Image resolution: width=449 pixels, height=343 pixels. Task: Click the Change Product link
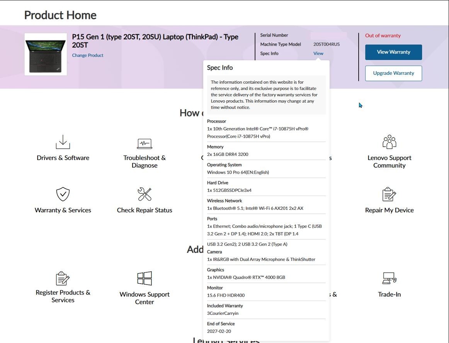tap(88, 56)
